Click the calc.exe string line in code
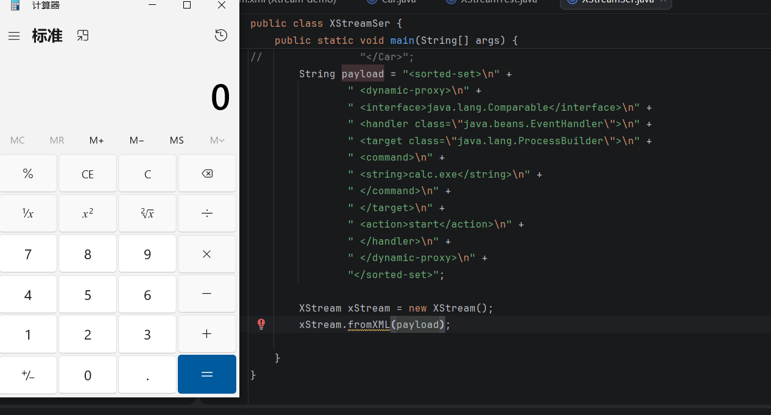771x415 pixels. tap(445, 174)
